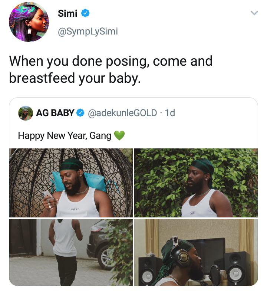Click Simi's profile avatar
This screenshot has height=292, width=267.
(x=29, y=22)
